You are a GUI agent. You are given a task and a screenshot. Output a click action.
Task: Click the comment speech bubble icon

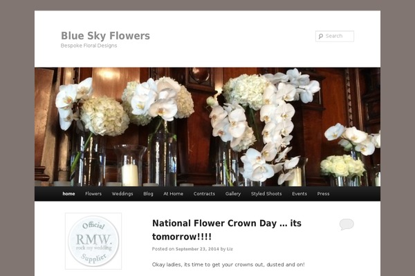pyautogui.click(x=347, y=224)
